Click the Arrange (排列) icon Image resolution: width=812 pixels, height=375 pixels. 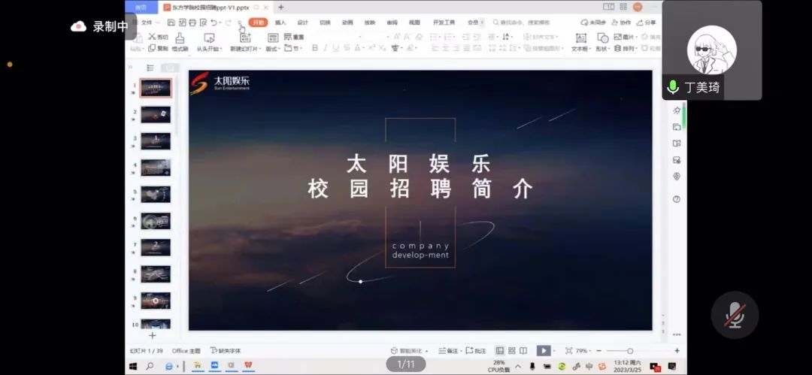tap(618, 48)
